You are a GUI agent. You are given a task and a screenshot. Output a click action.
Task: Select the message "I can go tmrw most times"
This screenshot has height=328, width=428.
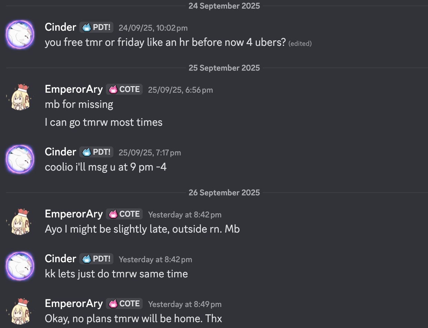click(103, 122)
